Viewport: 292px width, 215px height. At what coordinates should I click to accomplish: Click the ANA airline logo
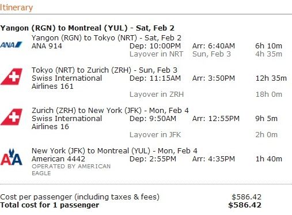coord(11,45)
